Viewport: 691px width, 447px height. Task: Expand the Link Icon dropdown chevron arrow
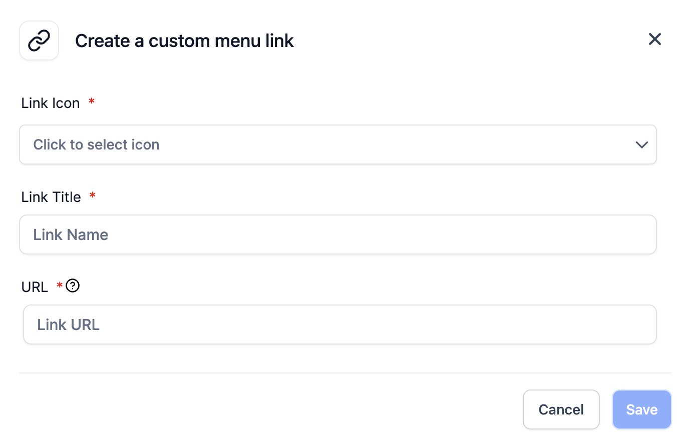coord(641,145)
